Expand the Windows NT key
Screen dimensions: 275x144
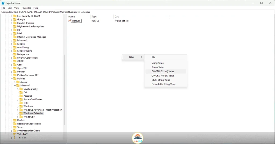[x=18, y=117]
